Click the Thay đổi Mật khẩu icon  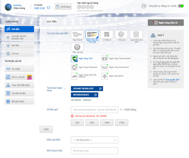8,85
